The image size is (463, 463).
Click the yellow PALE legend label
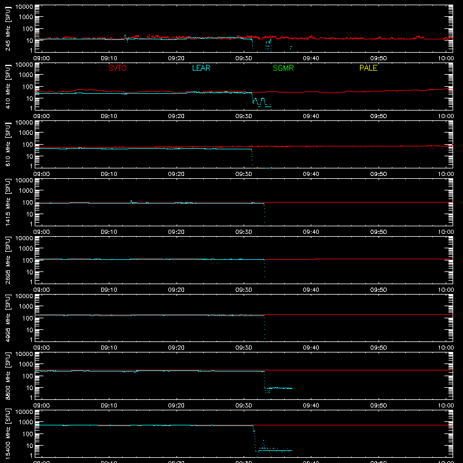[x=368, y=68]
